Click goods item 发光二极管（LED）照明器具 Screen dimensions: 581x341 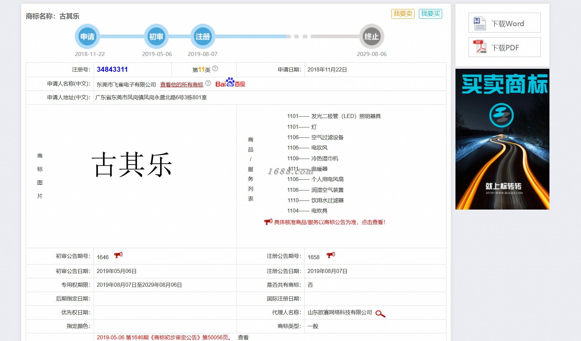coord(346,116)
